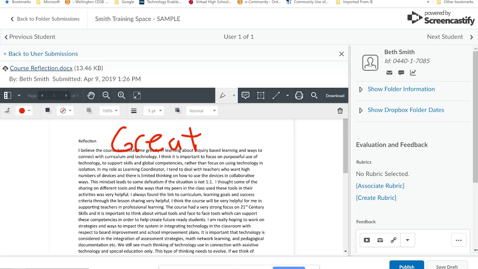This screenshot has height=269, width=478.
Task: Open the 100% opacity dropdown
Action: click(x=110, y=111)
